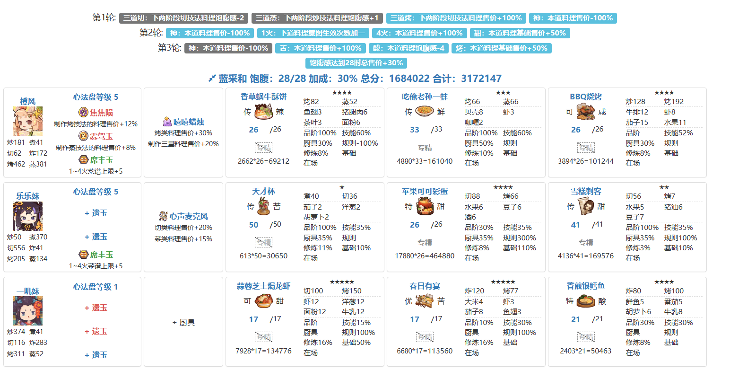Image resolution: width=730 pixels, height=370 pixels.
Task: Select the 三道蒸 round 1 rule tag
Action: (317, 18)
